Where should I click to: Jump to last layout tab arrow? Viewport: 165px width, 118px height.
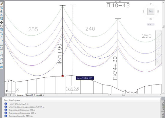pyautogui.click(x=13, y=95)
